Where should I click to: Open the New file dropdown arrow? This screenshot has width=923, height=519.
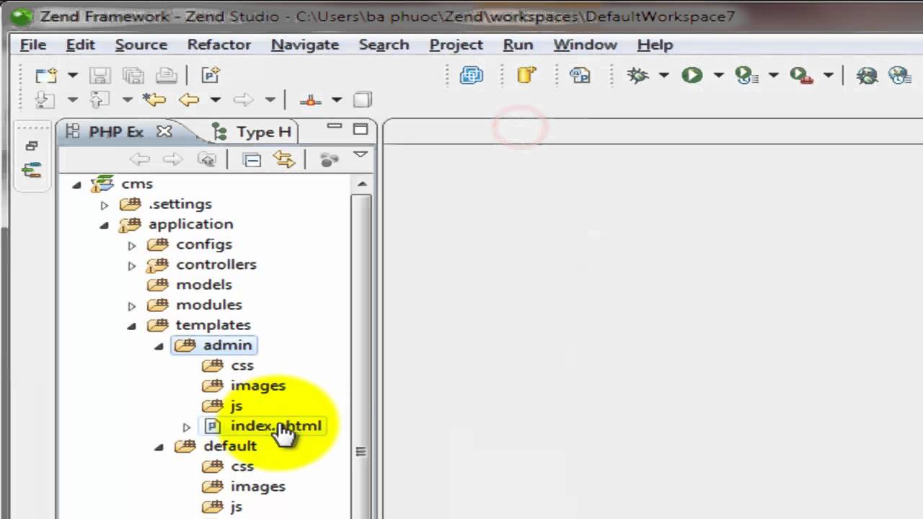coord(72,75)
